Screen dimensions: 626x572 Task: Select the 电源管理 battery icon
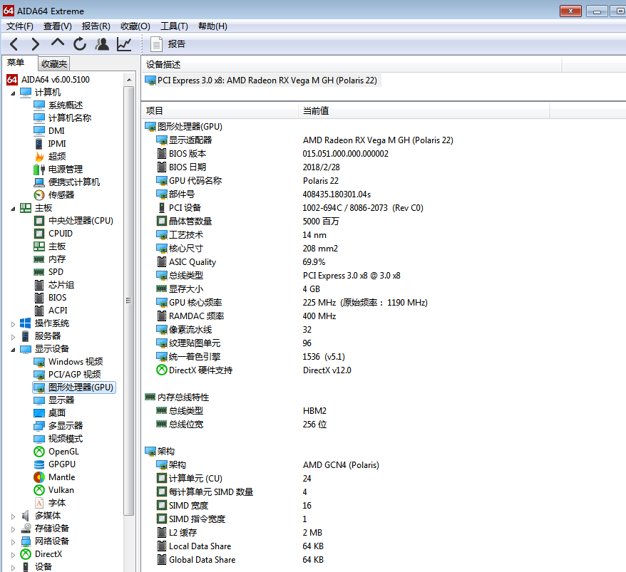(x=39, y=170)
